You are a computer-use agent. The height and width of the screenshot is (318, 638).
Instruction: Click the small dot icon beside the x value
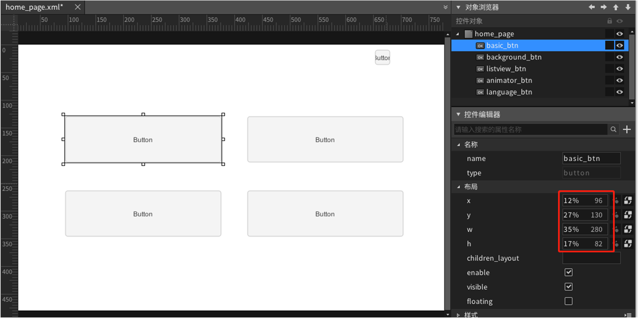[616, 201]
